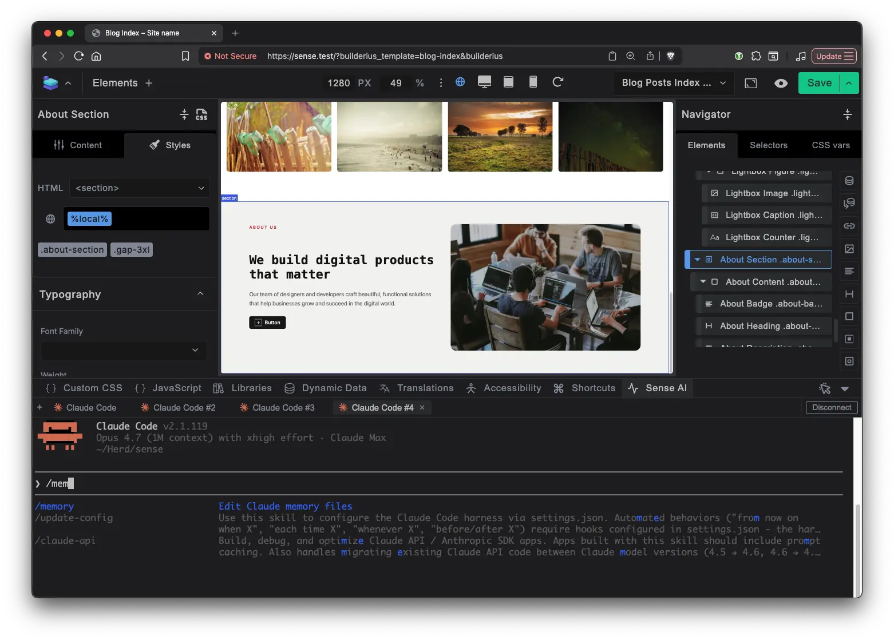
Task: Click the refresh canvas icon in toolbar
Action: (558, 82)
